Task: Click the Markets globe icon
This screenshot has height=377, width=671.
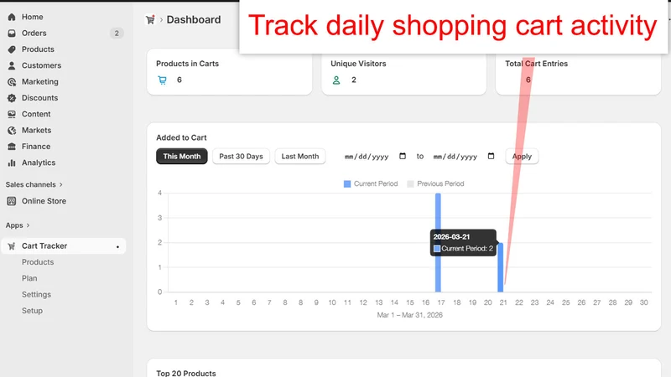Action: click(x=12, y=131)
